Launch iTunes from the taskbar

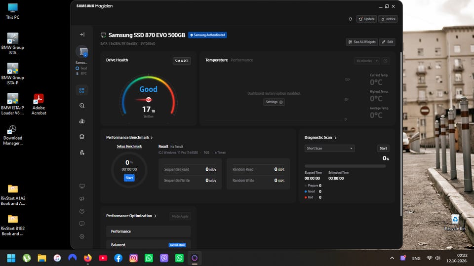[57, 258]
